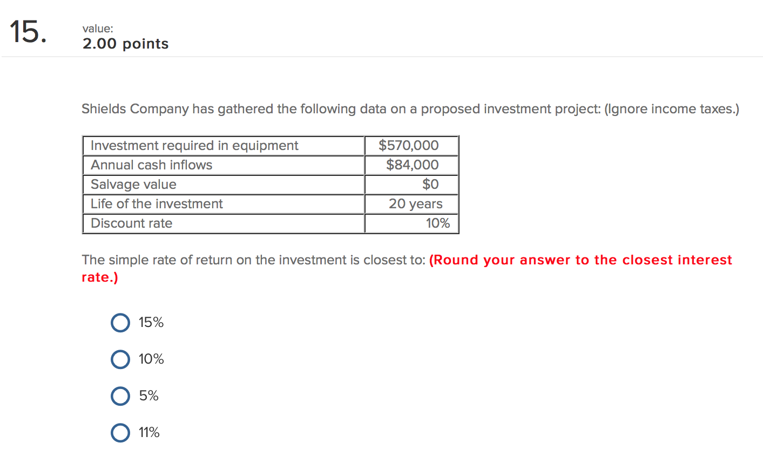Click the Shields Company question sentence
This screenshot has height=457, width=763.
coord(410,110)
